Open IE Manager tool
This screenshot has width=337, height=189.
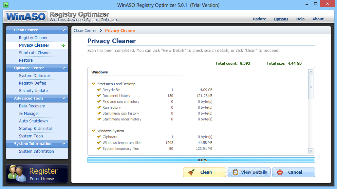click(x=37, y=113)
